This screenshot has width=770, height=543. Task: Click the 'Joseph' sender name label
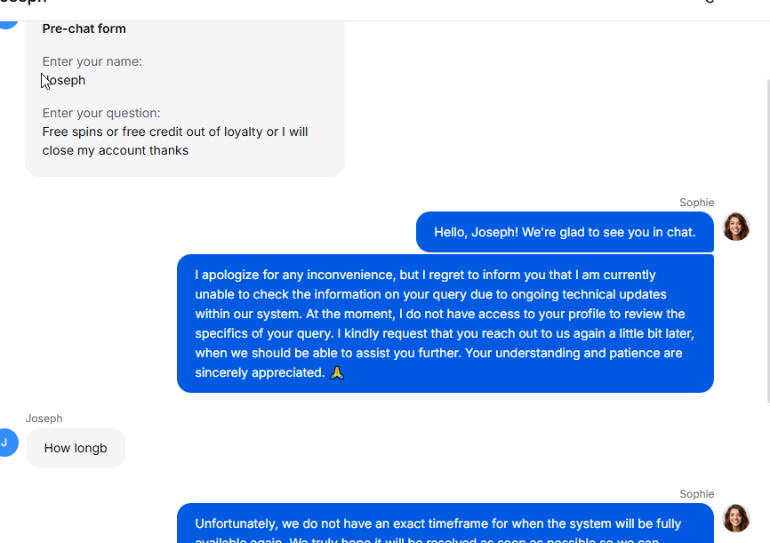[44, 419]
